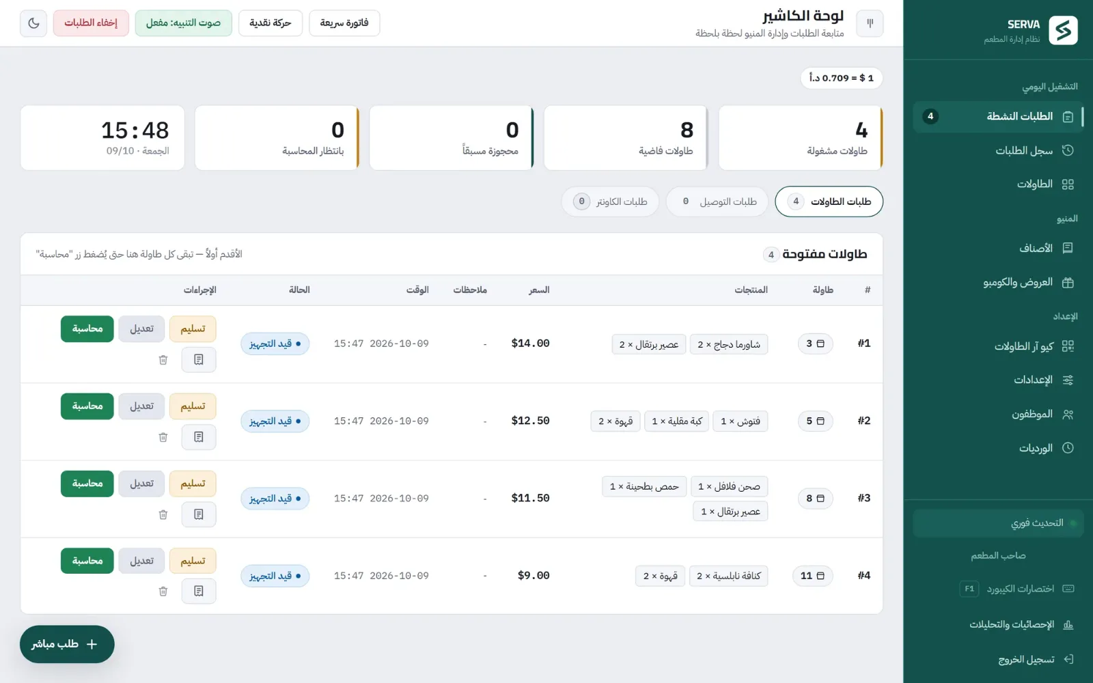The width and height of the screenshot is (1093, 683).
Task: Toggle صوت التنبيه: مفعل sound alert
Action: pyautogui.click(x=183, y=23)
